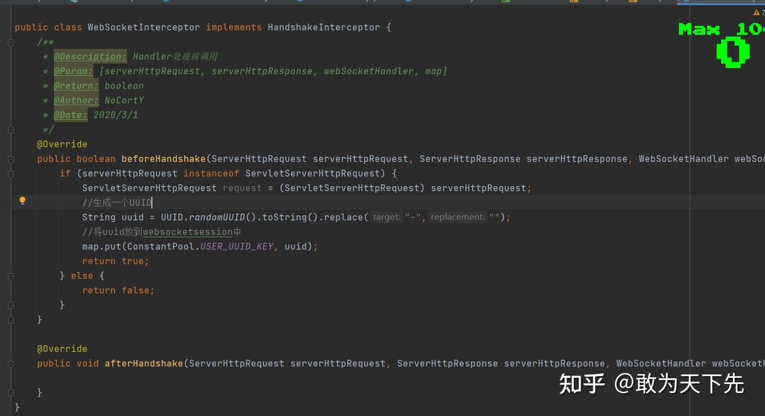Collapse the else block fold marker
This screenshot has width=765, height=416.
[11, 276]
